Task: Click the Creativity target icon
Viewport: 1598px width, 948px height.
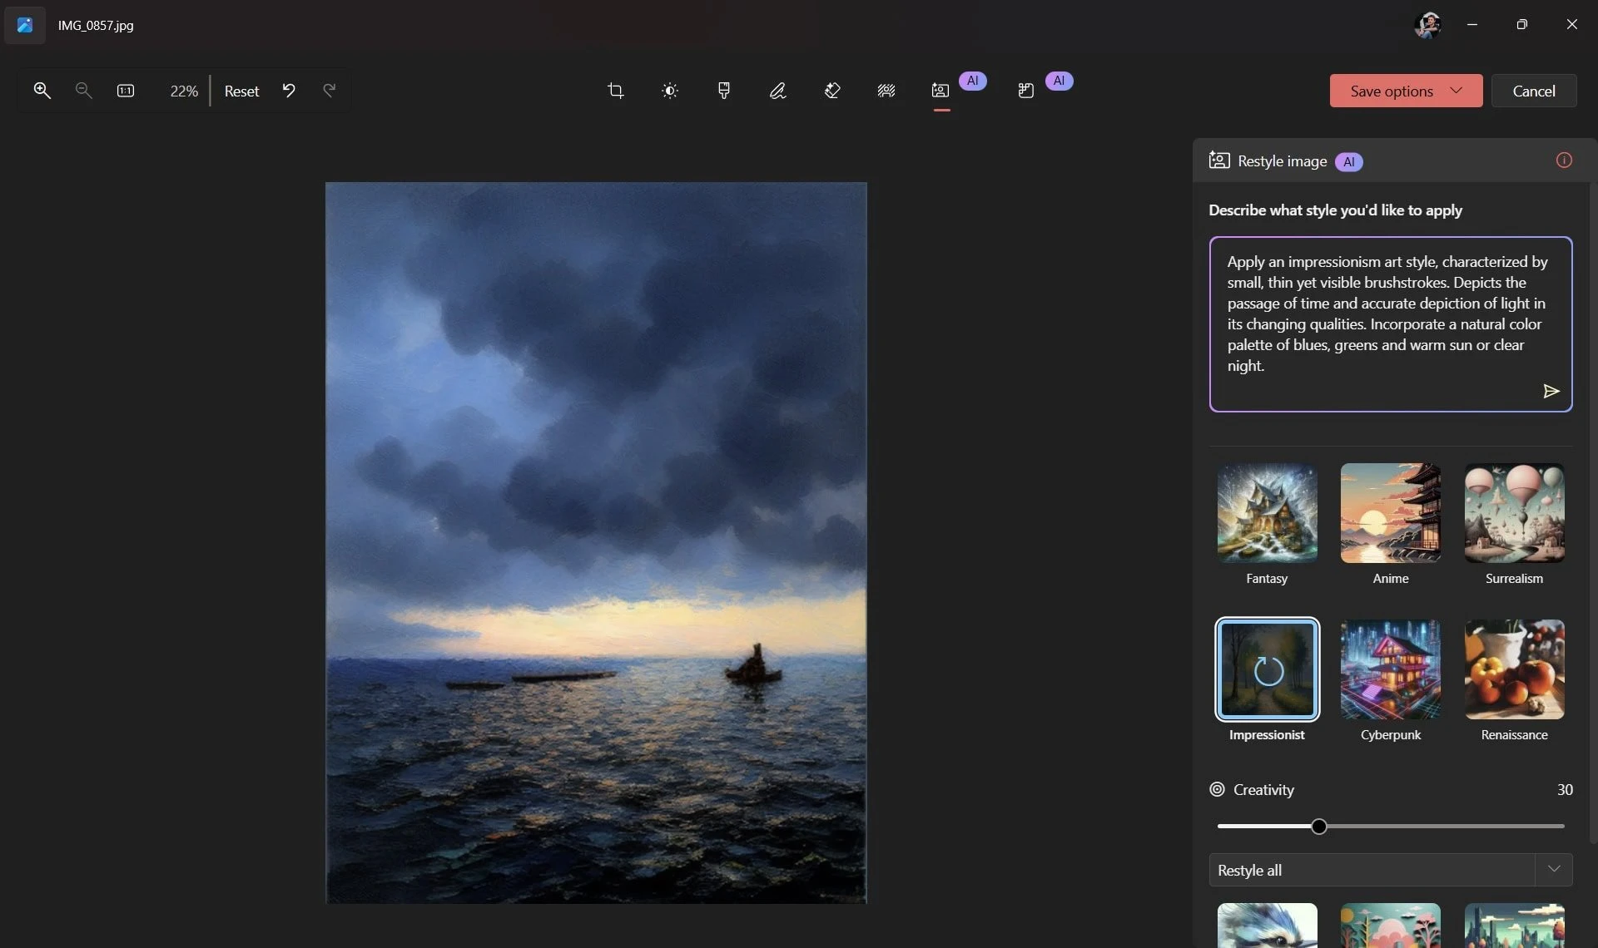Action: (1217, 789)
